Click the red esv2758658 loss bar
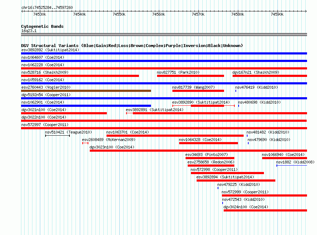317x235 pixels. [x=211, y=166]
